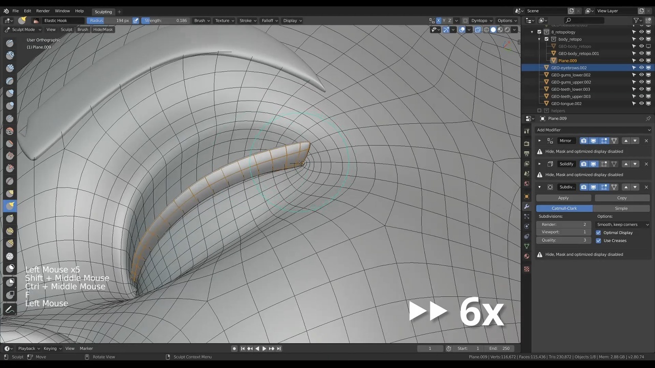Open Smooth, keep corners dropdown
This screenshot has height=368, width=655.
[622, 224]
